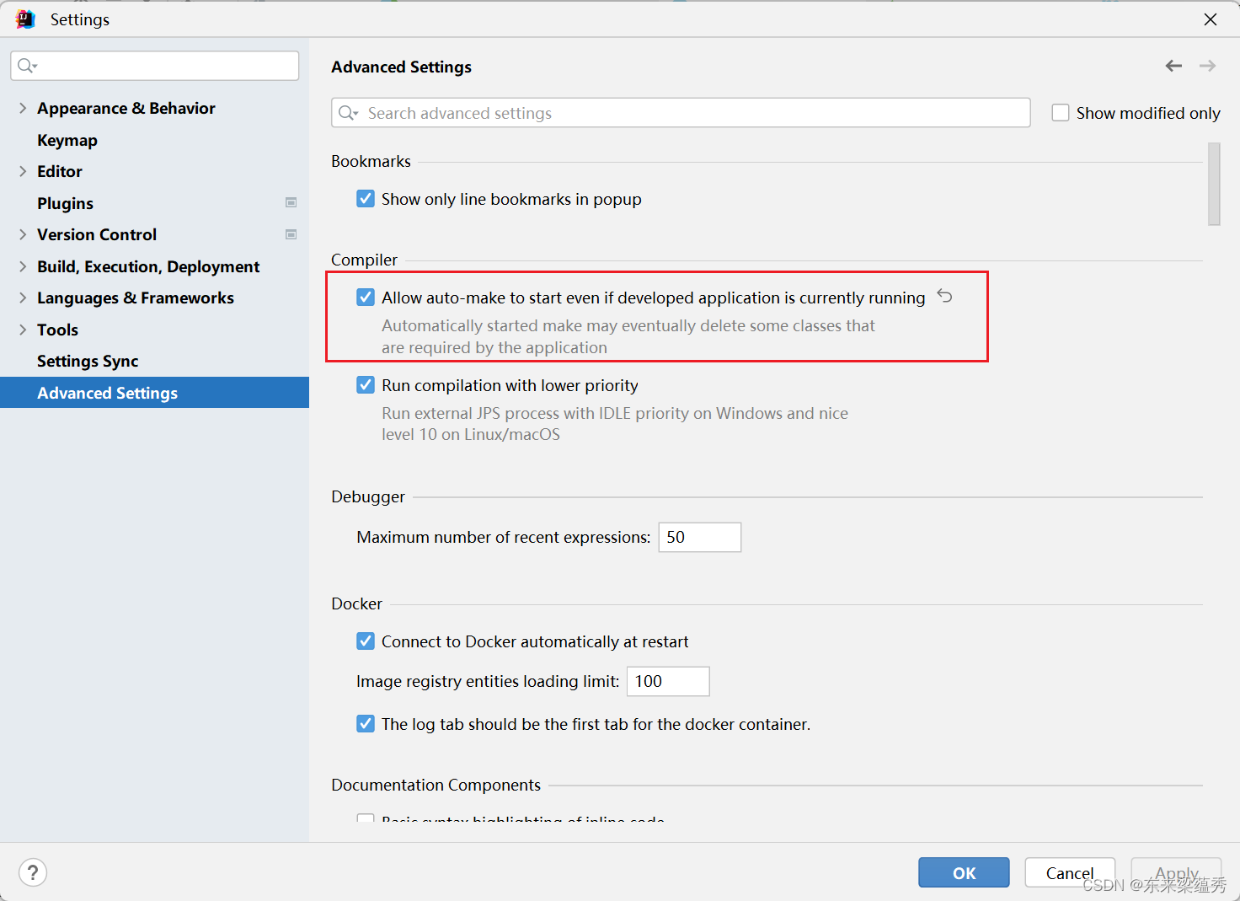
Task: Focus the sidebar settings search field
Action: pos(155,66)
